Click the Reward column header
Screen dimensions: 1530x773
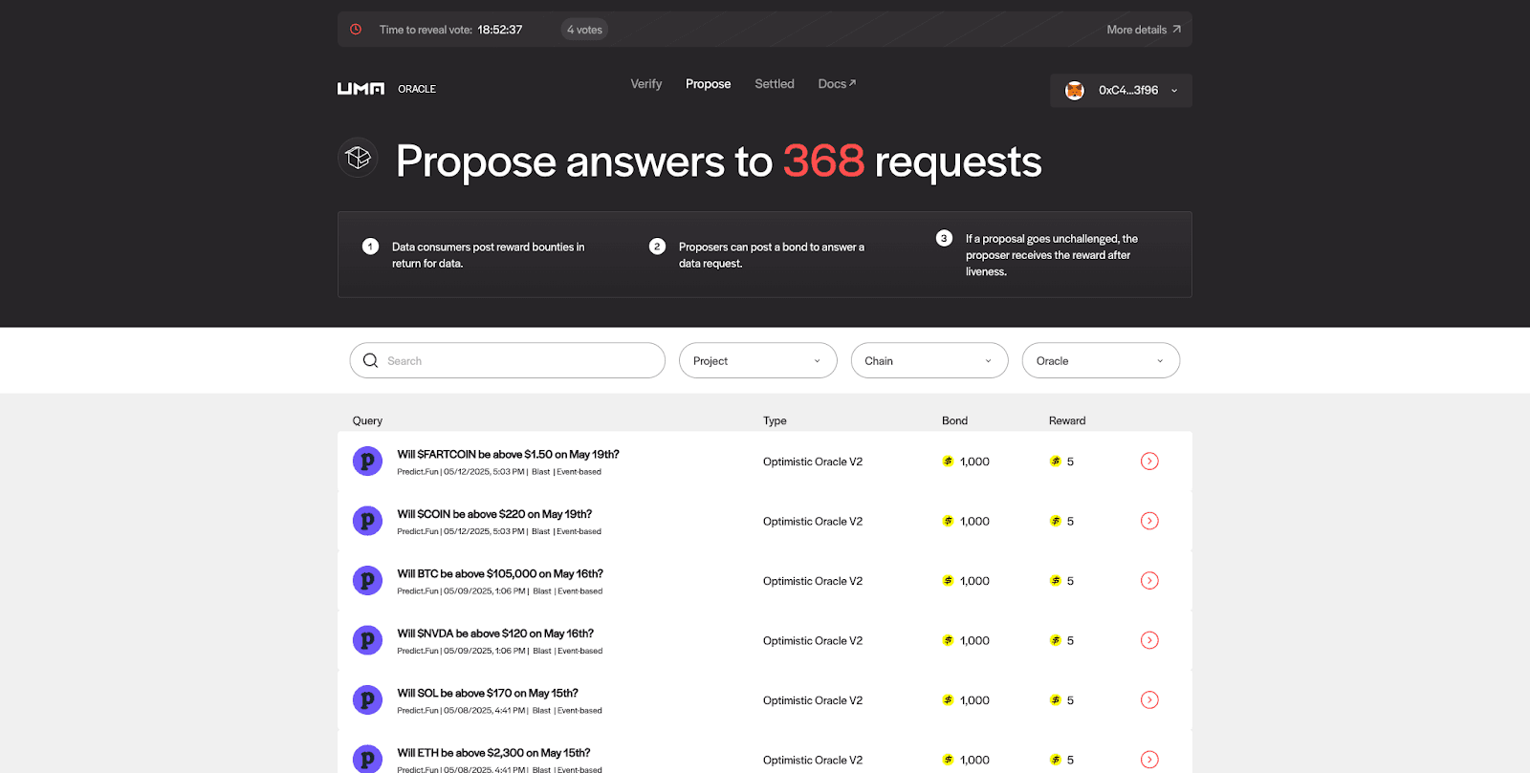point(1067,420)
